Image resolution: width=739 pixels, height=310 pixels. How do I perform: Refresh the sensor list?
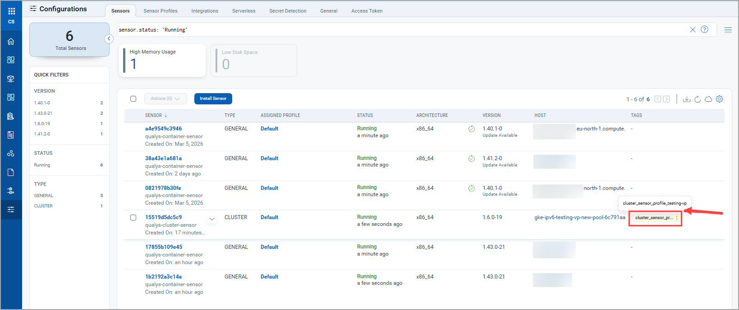pyautogui.click(x=697, y=99)
